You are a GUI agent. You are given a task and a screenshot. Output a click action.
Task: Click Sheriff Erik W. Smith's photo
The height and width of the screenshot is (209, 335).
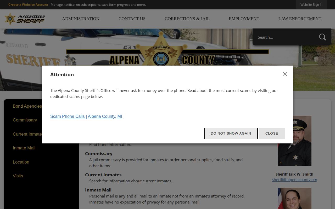(294, 141)
